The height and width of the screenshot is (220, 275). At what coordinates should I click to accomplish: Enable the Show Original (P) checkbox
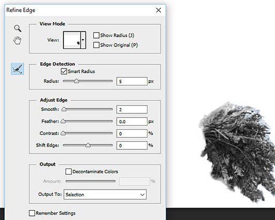click(96, 45)
